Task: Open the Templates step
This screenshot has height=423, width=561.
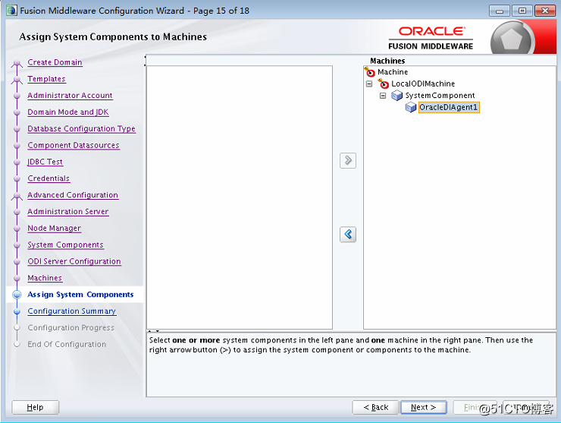Action: coord(46,79)
